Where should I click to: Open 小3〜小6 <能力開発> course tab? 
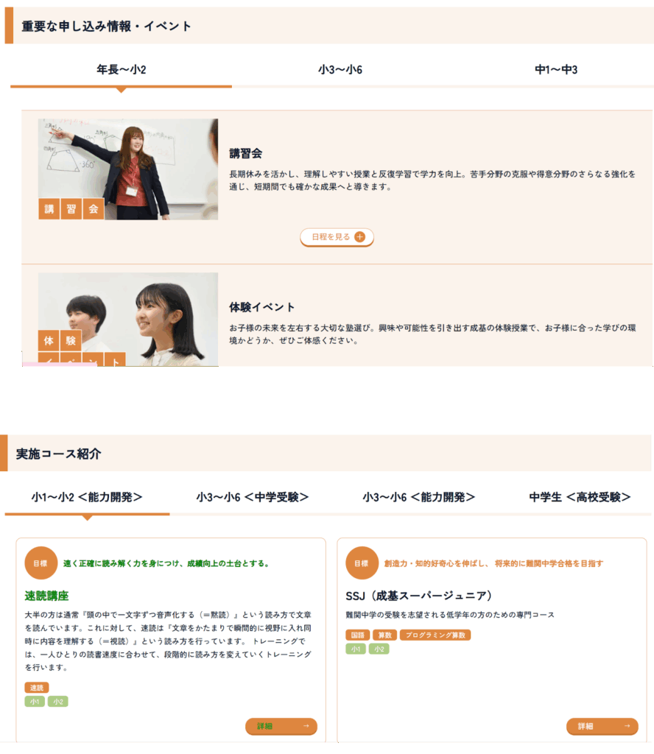click(x=418, y=497)
